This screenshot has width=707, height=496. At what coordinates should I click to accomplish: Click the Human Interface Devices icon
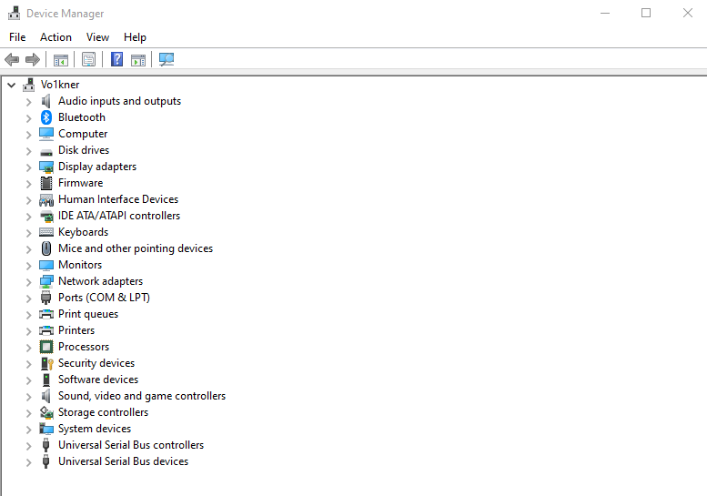(46, 199)
